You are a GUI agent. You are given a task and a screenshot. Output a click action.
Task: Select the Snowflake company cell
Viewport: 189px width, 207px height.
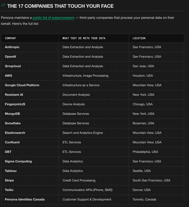13,123
